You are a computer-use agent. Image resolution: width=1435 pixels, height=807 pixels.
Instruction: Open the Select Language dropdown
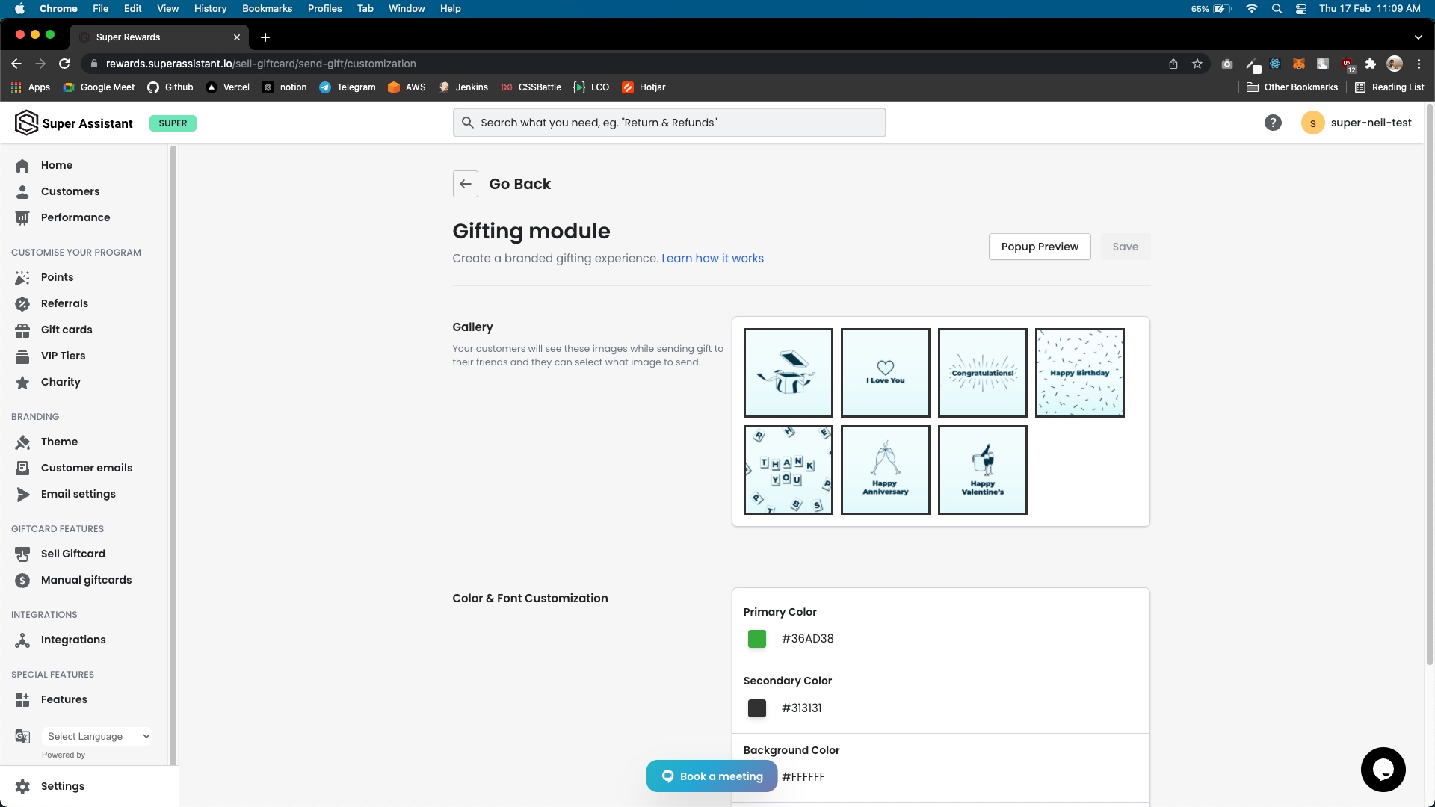(97, 736)
